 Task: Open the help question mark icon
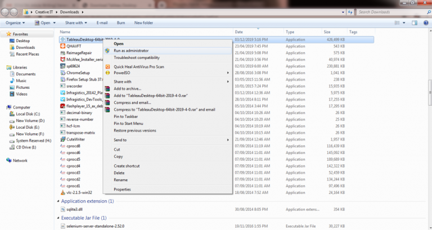click(x=426, y=23)
